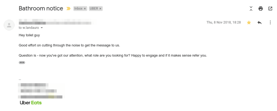Open the three-dot More options menu

pyautogui.click(x=270, y=23)
